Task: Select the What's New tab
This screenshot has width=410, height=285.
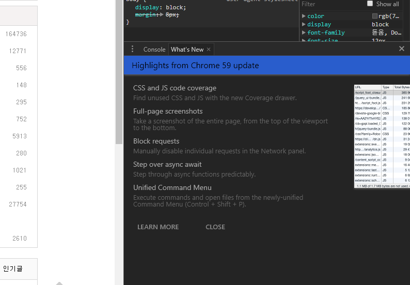Action: click(x=186, y=50)
